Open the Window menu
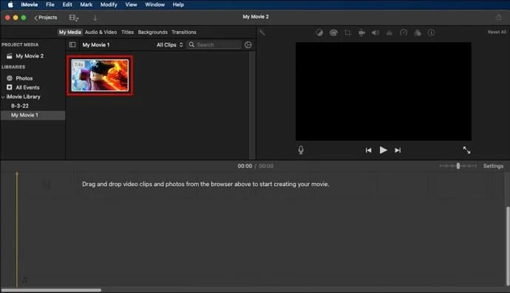Screen dimensions: 510x293 click(154, 4)
